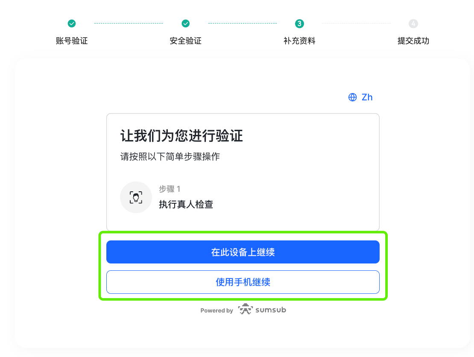Click the grayed number 4 step indicator
474x357 pixels.
pos(413,23)
